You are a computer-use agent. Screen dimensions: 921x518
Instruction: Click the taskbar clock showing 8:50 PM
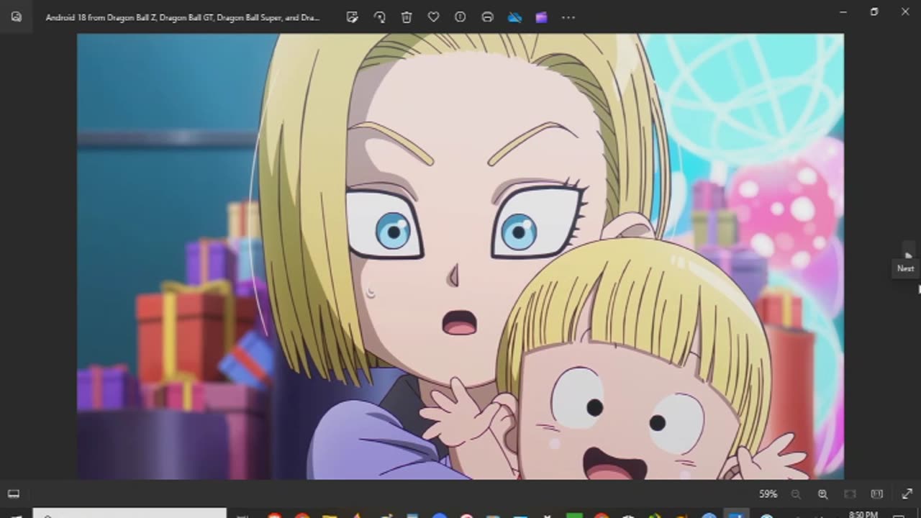coord(863,514)
